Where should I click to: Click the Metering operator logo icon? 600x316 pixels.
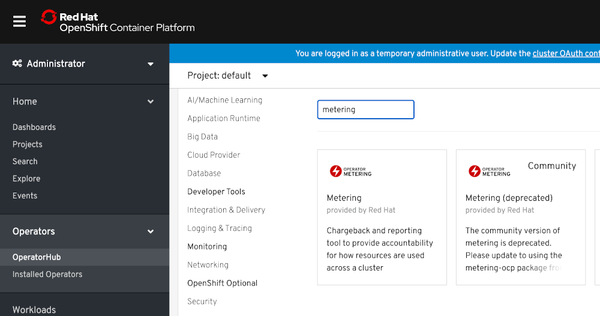pyautogui.click(x=350, y=171)
